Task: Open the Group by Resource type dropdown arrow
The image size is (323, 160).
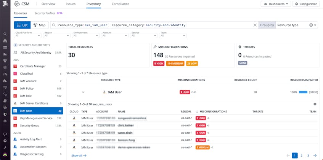Action: coord(315,25)
